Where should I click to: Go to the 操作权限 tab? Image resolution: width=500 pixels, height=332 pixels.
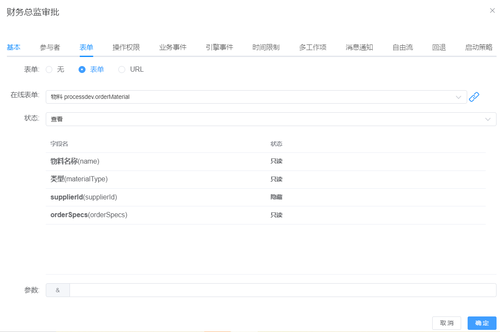(x=126, y=47)
